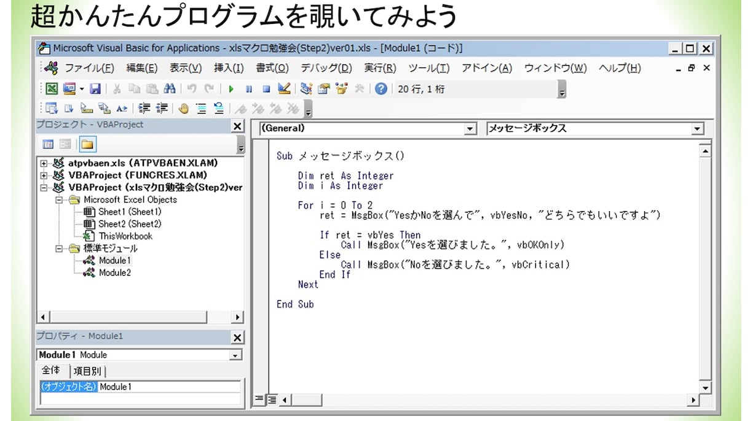Toggle bookmark with the flag icon
The image size is (750, 421).
[x=240, y=109]
